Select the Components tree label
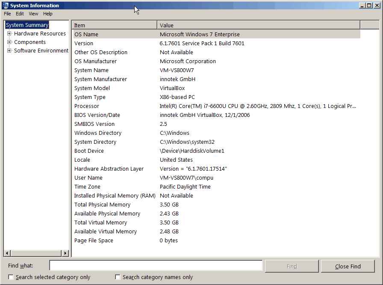 30,42
